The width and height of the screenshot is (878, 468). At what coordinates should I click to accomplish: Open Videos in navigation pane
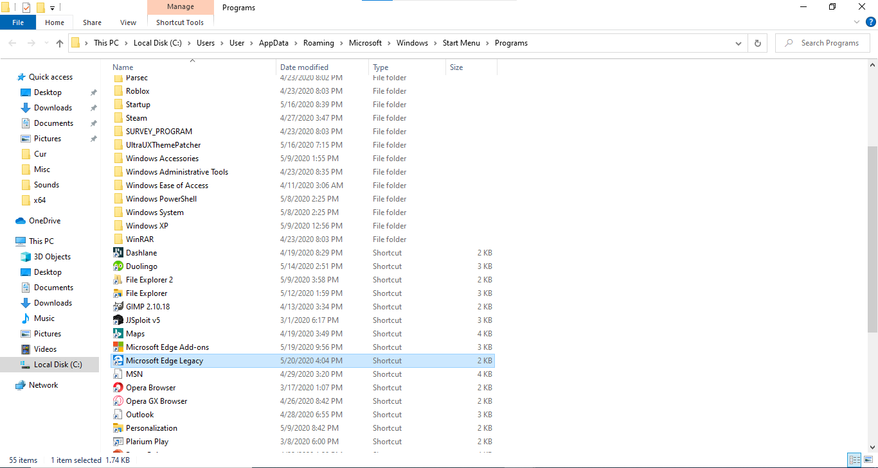click(x=45, y=349)
